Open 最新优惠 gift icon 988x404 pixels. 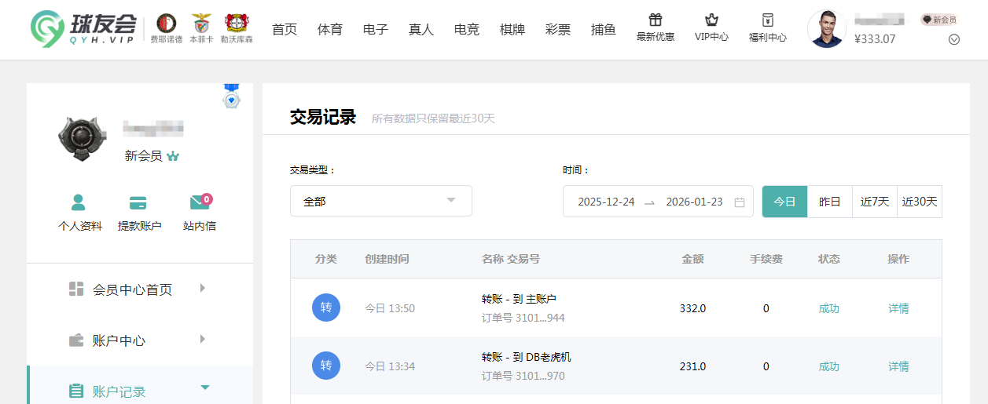tap(656, 20)
